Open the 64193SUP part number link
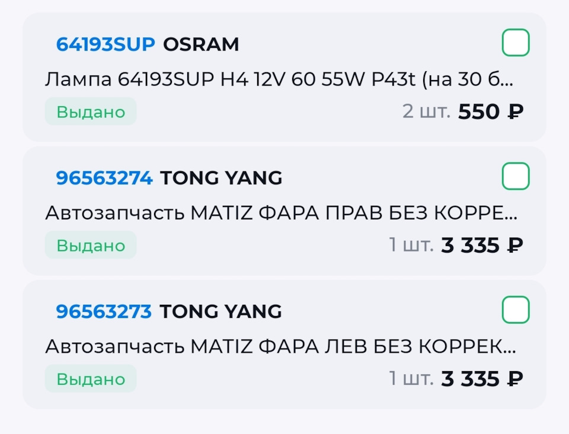 point(106,44)
